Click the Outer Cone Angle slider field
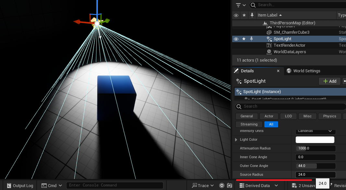Screen dimensions: 346x190 coord(316,166)
